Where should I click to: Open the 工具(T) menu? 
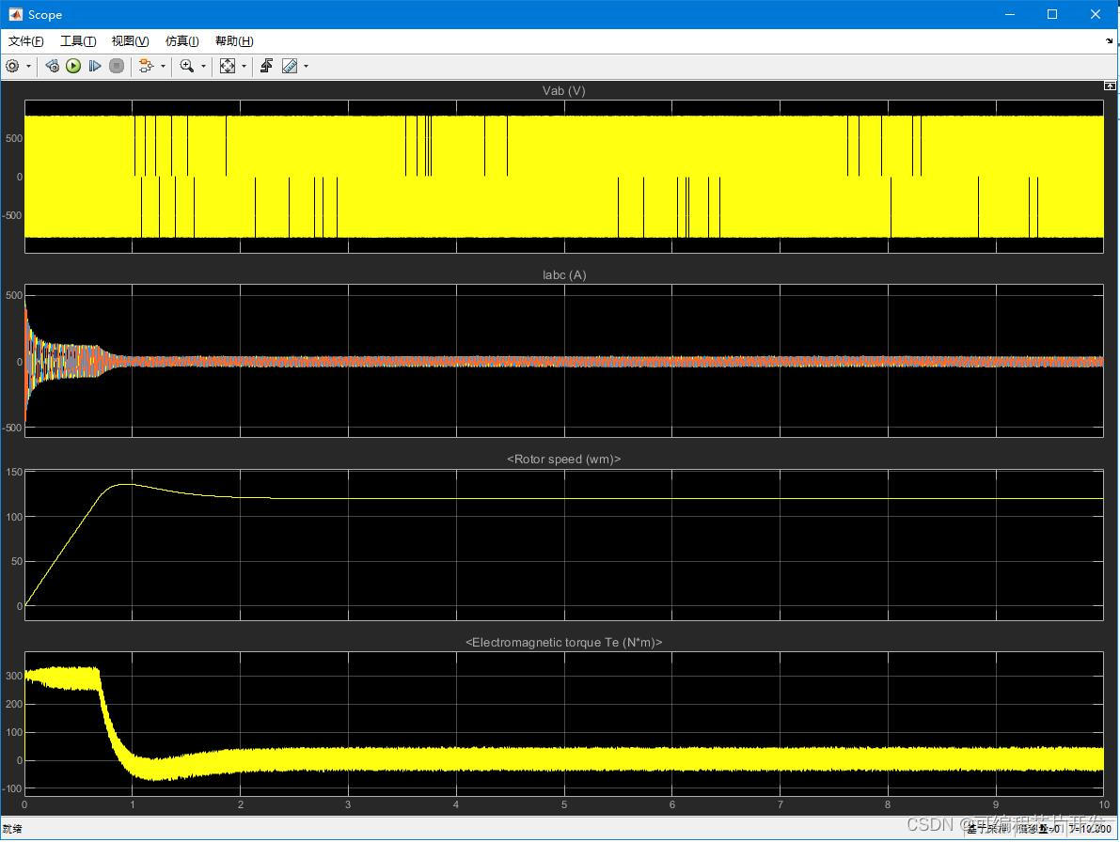click(x=78, y=41)
